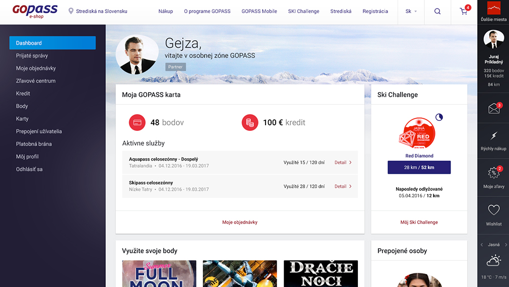Open Prepojení užívatelia in sidebar
This screenshot has width=509, height=287.
[x=39, y=131]
